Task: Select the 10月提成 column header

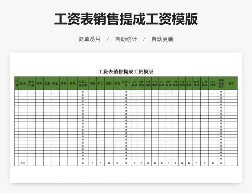Action: (196, 83)
